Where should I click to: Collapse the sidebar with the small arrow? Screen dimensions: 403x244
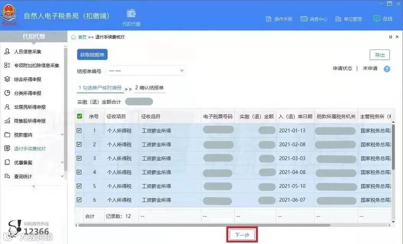(x=34, y=186)
